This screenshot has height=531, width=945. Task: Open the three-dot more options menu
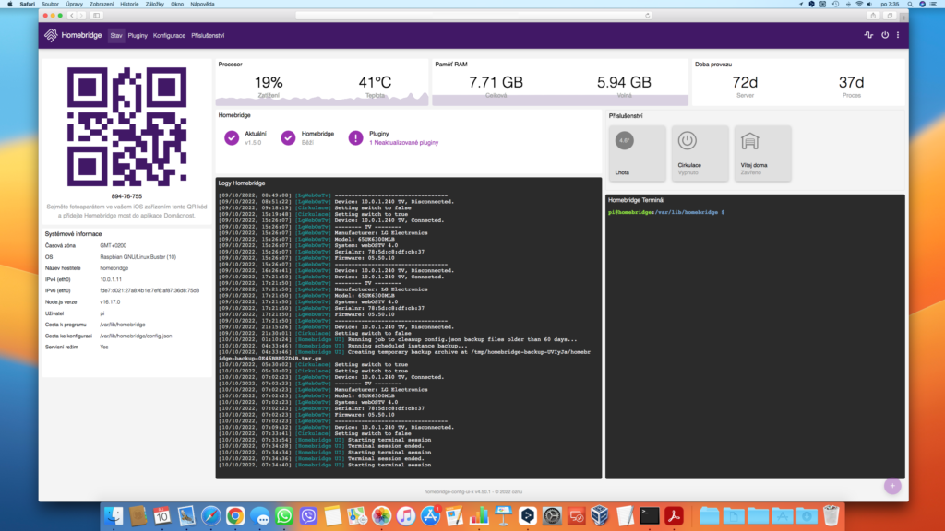pyautogui.click(x=898, y=35)
